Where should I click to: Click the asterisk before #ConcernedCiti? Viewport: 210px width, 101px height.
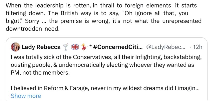(x=91, y=46)
